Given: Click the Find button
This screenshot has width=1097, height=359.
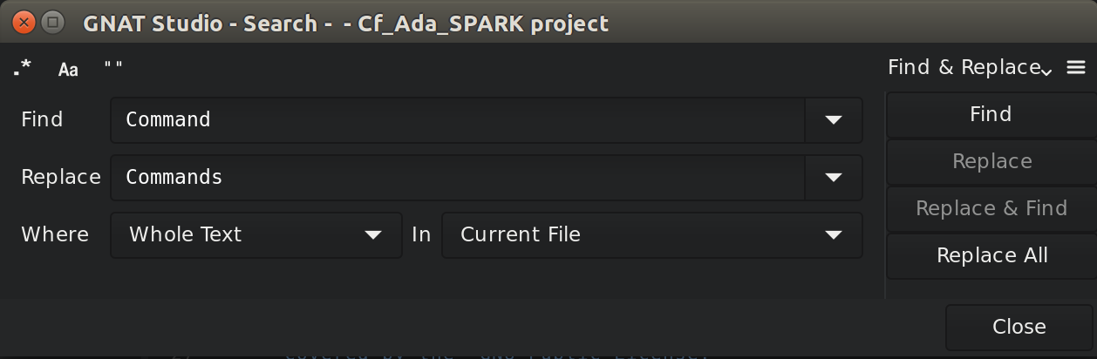Looking at the screenshot, I should pyautogui.click(x=991, y=115).
